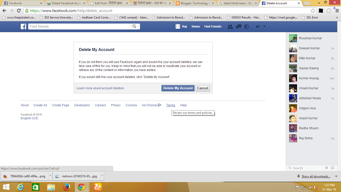Open the Chrome menu hamburger icon
The image size is (341, 192).
click(337, 11)
